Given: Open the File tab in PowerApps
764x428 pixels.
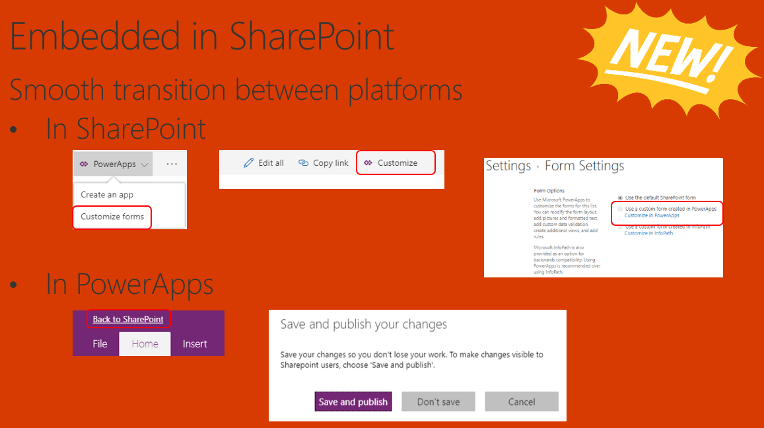Looking at the screenshot, I should coord(100,343).
